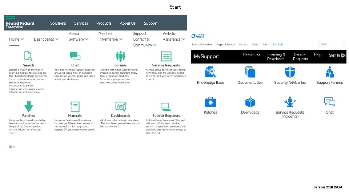Focus the Micro Focus search field
Image resolution: width=349 pixels, height=196 pixels.
tap(332, 44)
